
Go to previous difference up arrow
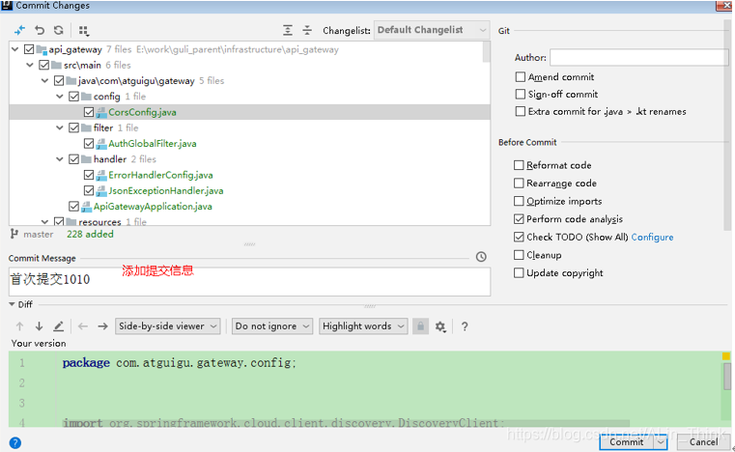19,325
